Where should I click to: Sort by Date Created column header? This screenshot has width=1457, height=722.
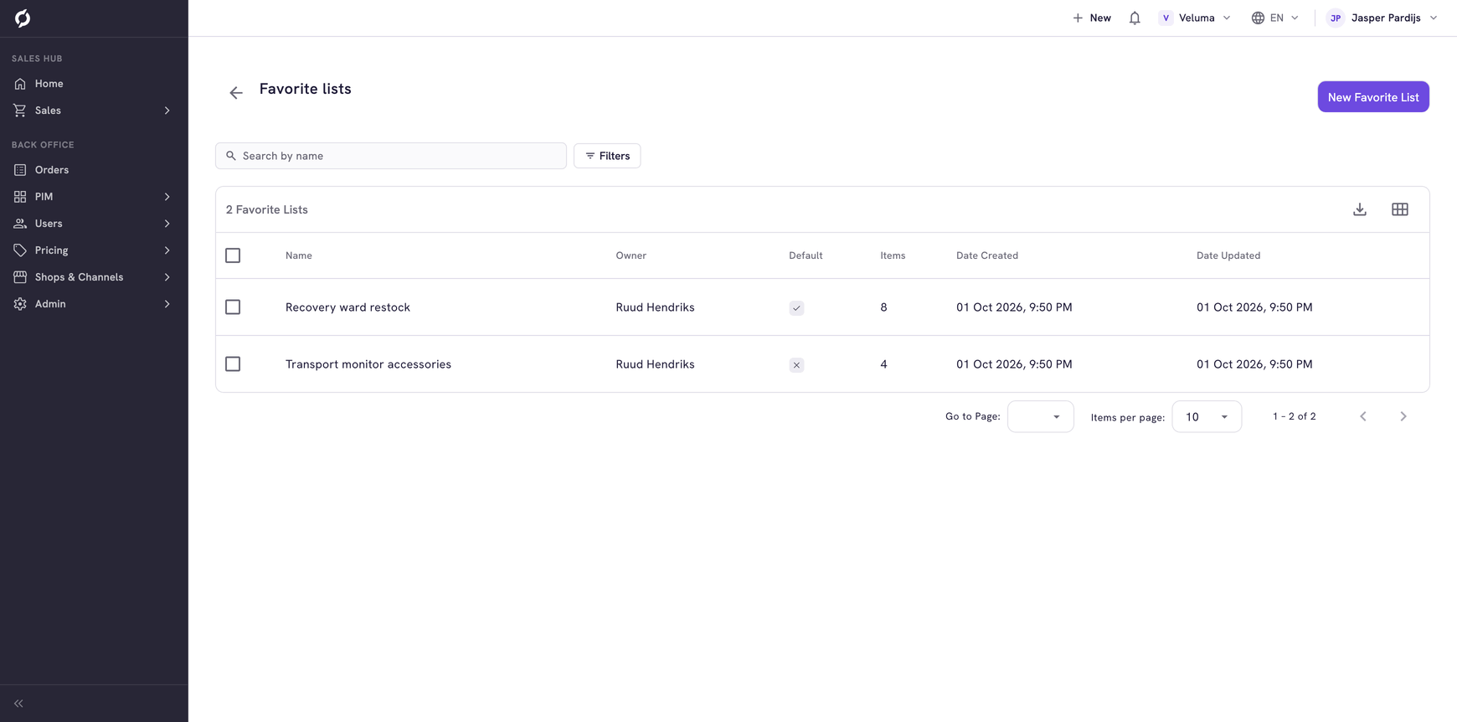coord(987,255)
